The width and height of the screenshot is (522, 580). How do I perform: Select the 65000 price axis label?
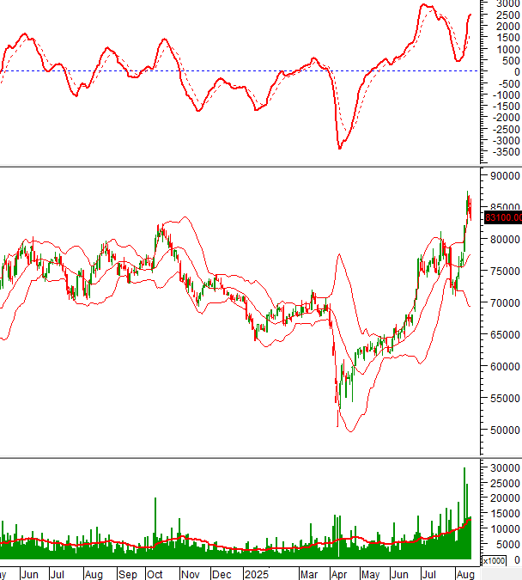click(x=506, y=335)
